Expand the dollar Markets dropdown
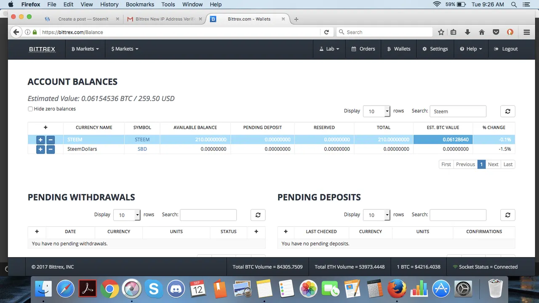This screenshot has height=303, width=539. (125, 49)
